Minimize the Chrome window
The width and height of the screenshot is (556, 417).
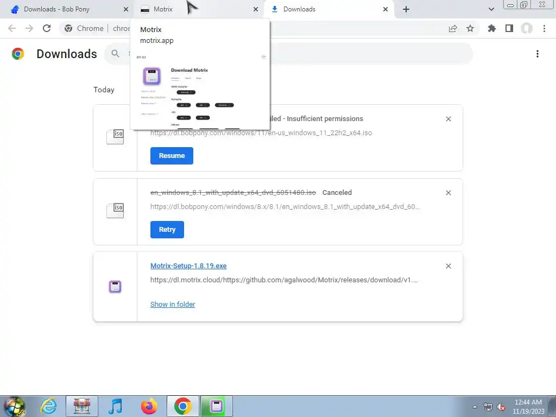tap(510, 4)
